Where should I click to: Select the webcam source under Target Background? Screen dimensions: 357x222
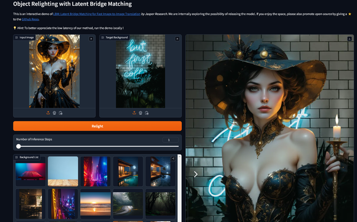[141, 113]
